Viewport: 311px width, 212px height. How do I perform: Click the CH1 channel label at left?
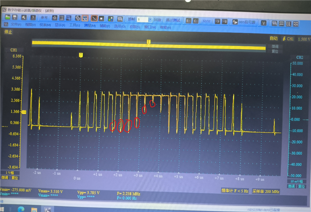[14, 50]
